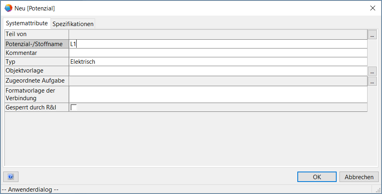Click the Teil von value field

click(218, 34)
